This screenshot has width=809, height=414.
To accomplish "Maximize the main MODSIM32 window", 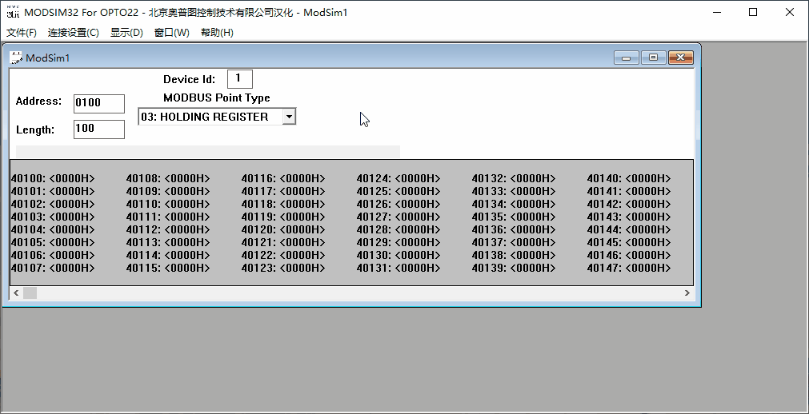I will (x=753, y=12).
